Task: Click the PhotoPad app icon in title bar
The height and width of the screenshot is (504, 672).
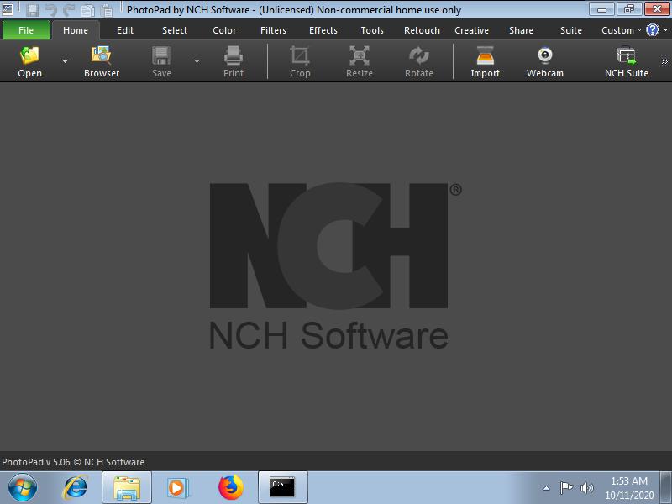Action: tap(8, 8)
